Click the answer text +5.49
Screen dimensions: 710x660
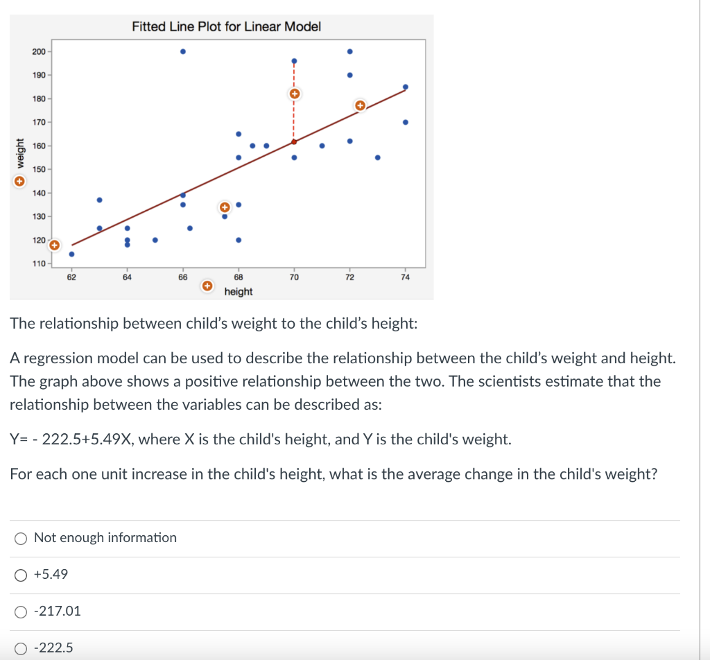coord(52,574)
